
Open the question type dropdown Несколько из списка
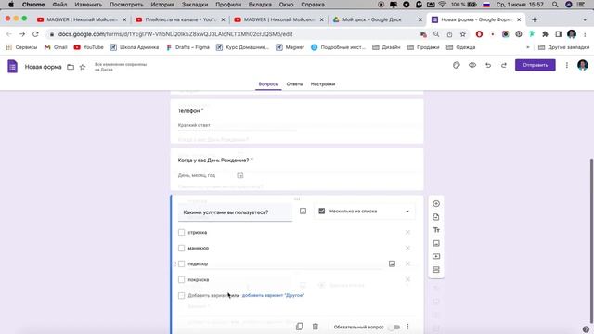[365, 212]
